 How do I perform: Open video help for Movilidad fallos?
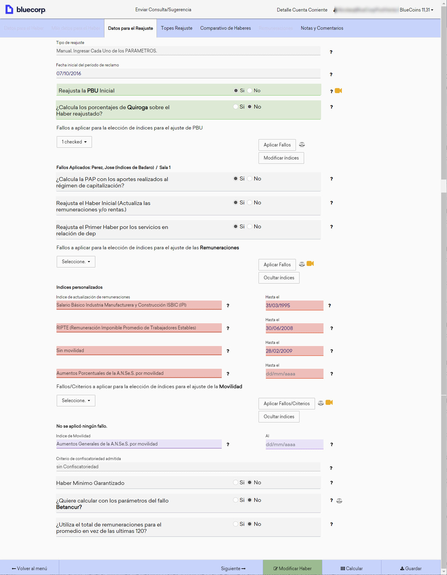pos(329,402)
